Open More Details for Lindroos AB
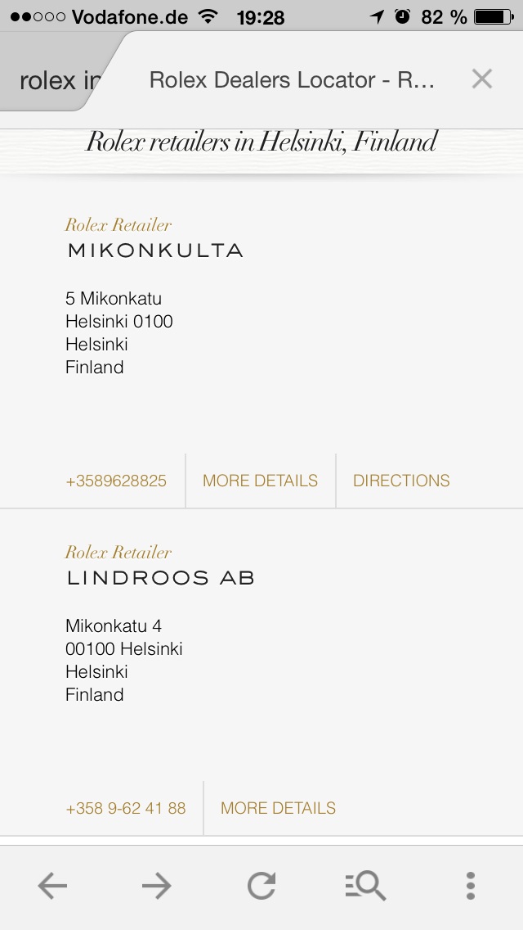This screenshot has height=930, width=523. tap(278, 808)
